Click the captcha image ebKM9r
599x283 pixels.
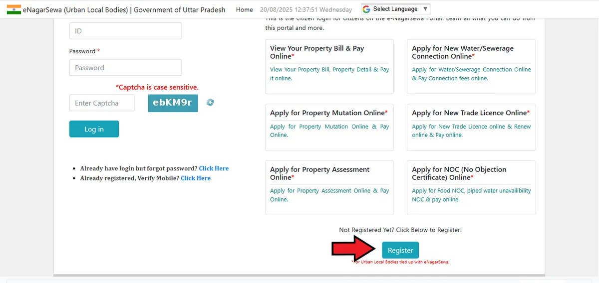pyautogui.click(x=173, y=103)
